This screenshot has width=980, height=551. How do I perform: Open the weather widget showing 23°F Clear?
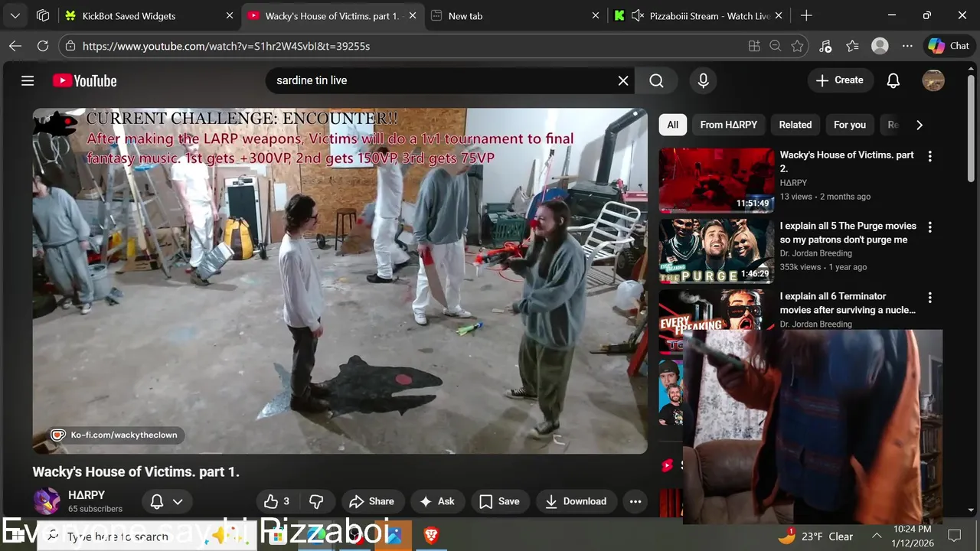[x=816, y=536]
